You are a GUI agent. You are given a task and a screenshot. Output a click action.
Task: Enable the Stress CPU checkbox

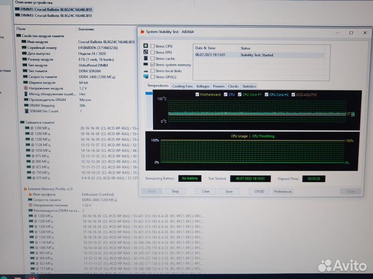(152, 47)
